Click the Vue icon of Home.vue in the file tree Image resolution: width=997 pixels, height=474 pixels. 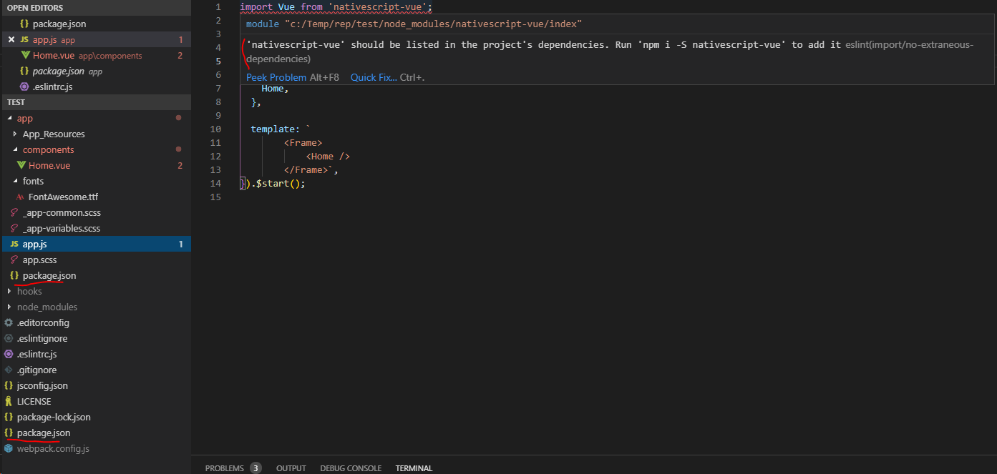[x=21, y=166]
